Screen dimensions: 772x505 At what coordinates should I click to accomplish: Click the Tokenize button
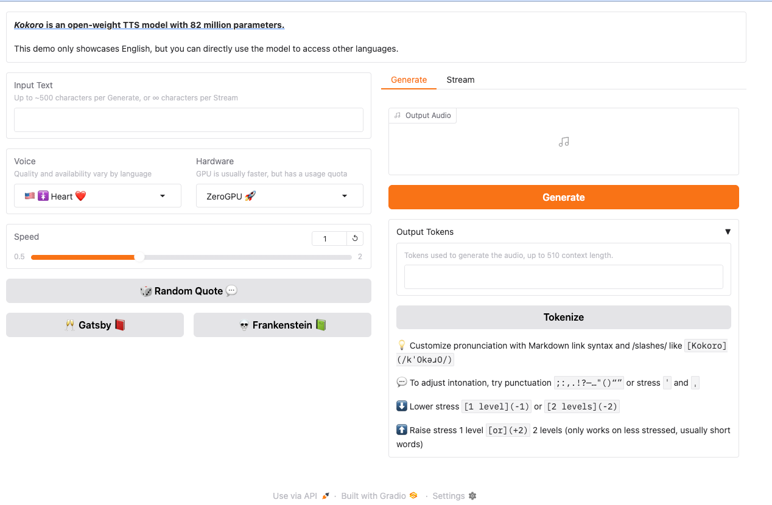tap(563, 317)
